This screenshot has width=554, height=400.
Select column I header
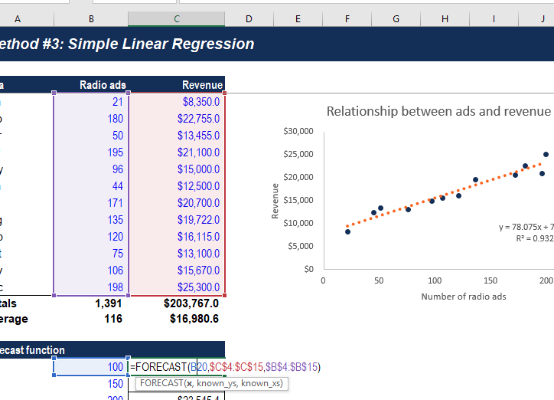click(x=494, y=18)
